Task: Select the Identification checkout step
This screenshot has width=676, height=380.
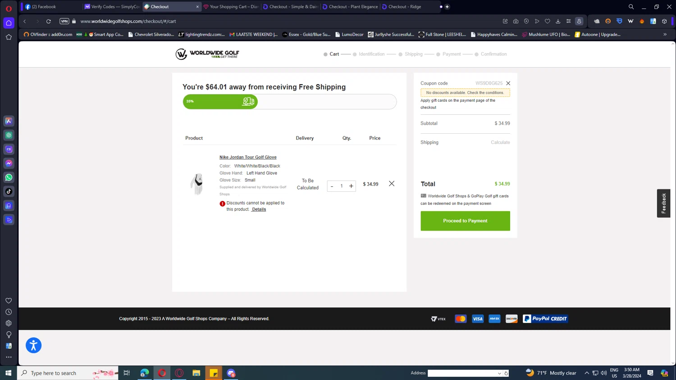Action: 369,54
